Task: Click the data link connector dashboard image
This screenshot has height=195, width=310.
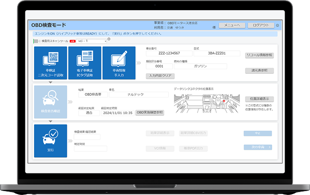Action: tap(207, 104)
